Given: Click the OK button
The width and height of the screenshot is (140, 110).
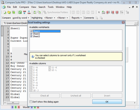Looking at the screenshot, I should [107, 102].
